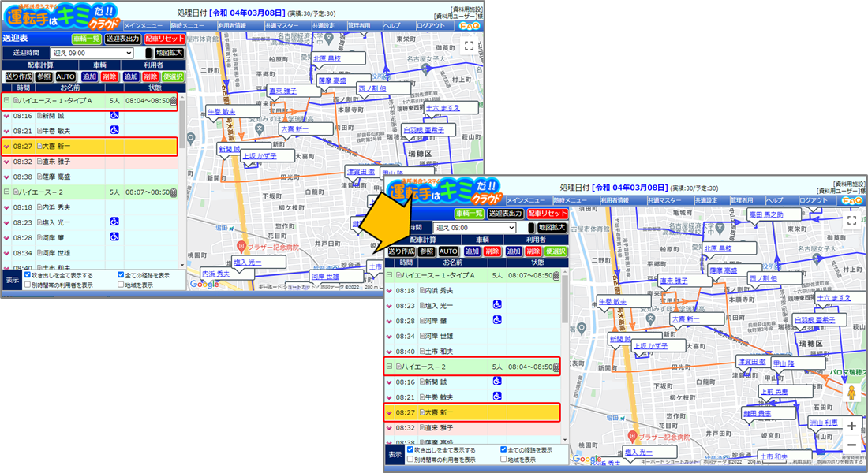Click wheelchair icon for 牛巻 敏夫 in right window

click(497, 397)
